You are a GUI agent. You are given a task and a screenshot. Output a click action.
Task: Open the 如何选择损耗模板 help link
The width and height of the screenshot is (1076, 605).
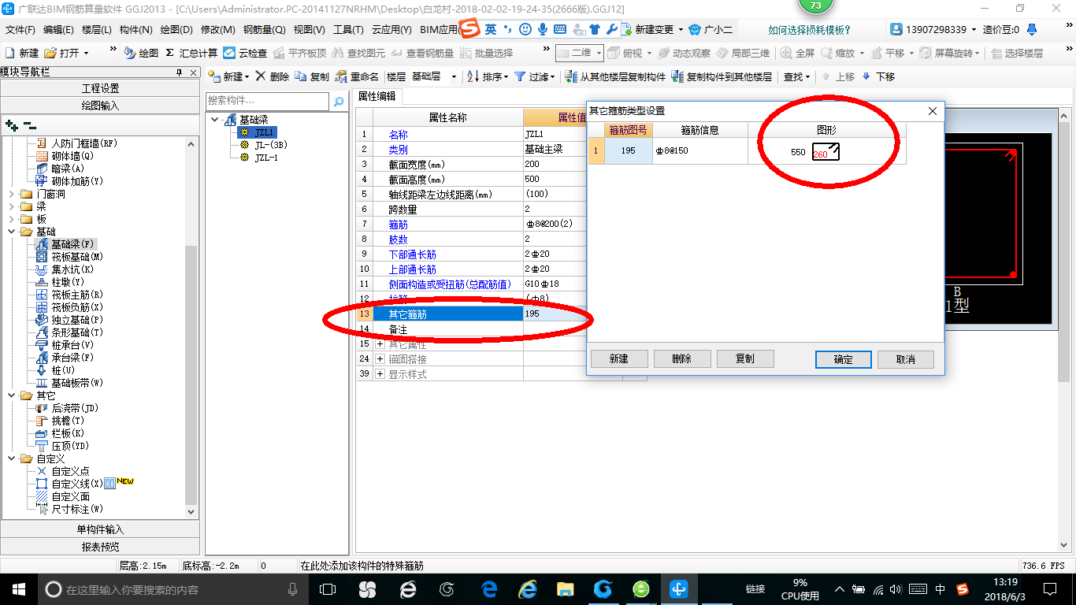coord(810,30)
